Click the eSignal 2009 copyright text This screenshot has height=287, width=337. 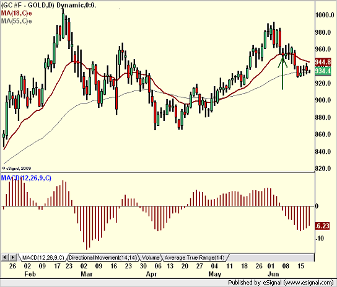17,169
